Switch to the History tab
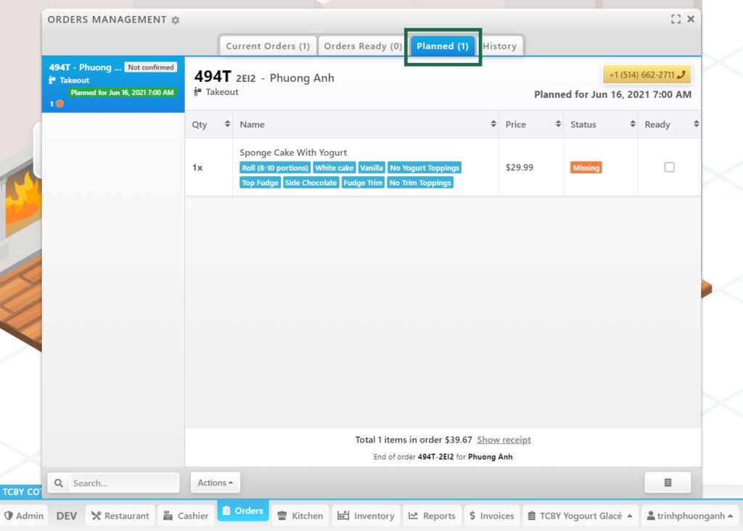 point(500,46)
